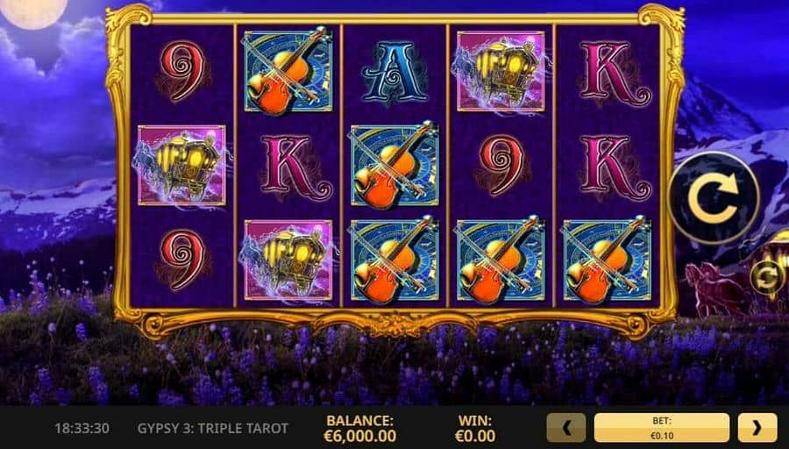Click the carriage symbol at bottom of reel two
The height and width of the screenshot is (449, 789).
pos(288,260)
